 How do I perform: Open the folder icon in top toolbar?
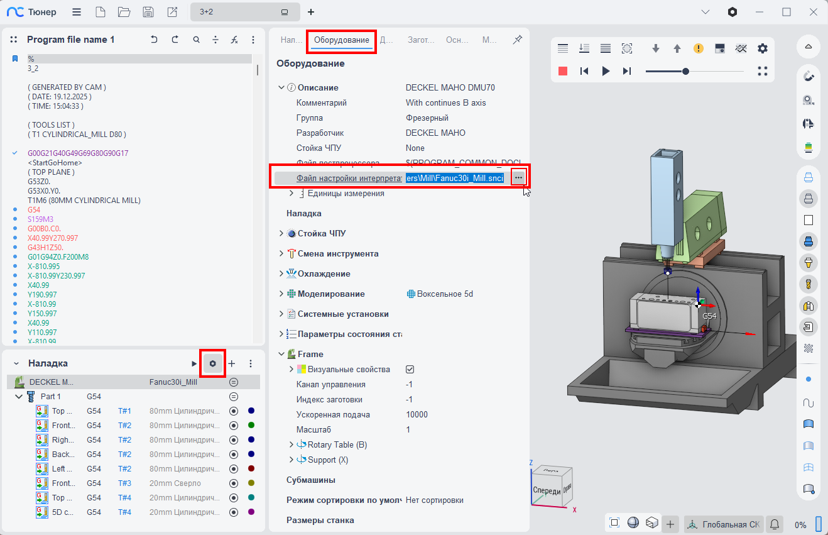click(124, 12)
